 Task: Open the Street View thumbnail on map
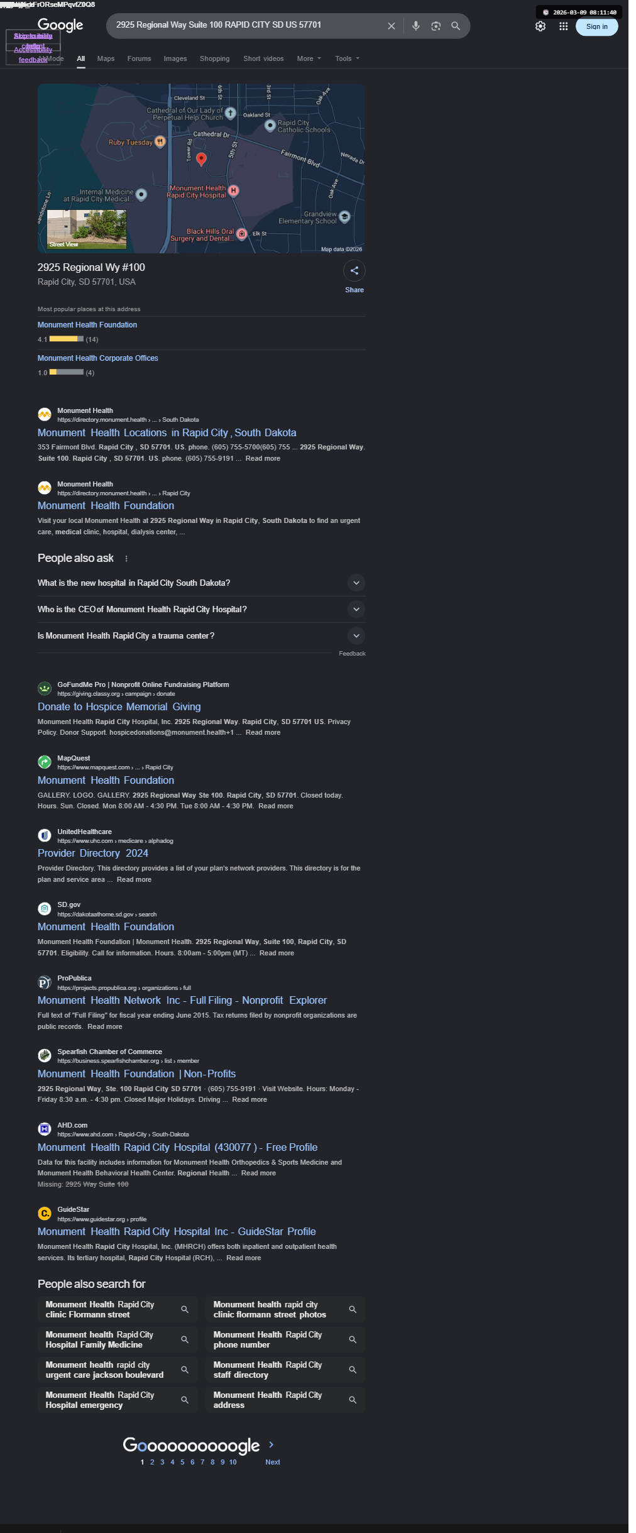(87, 229)
